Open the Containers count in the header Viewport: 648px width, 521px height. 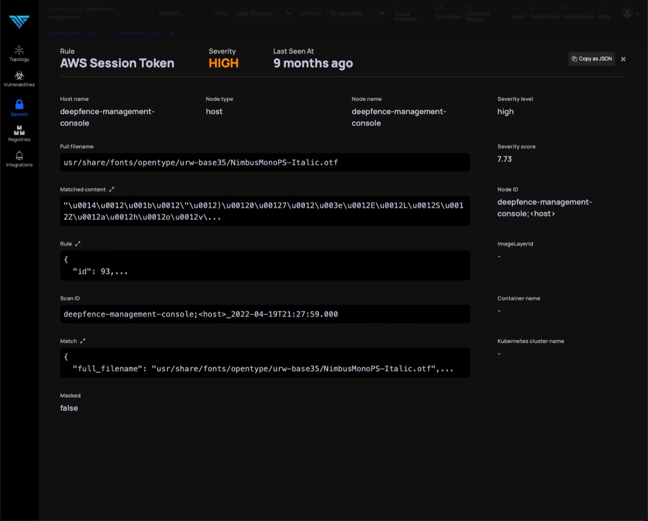448,12
